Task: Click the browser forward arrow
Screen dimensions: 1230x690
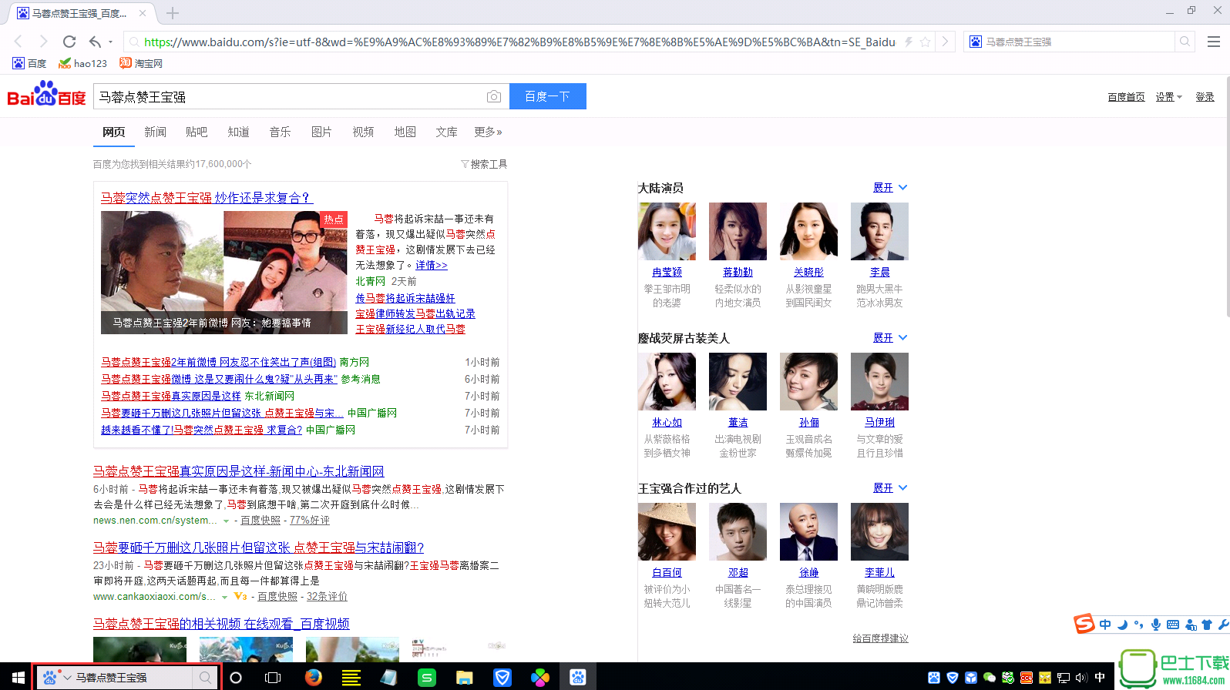Action: 43,42
